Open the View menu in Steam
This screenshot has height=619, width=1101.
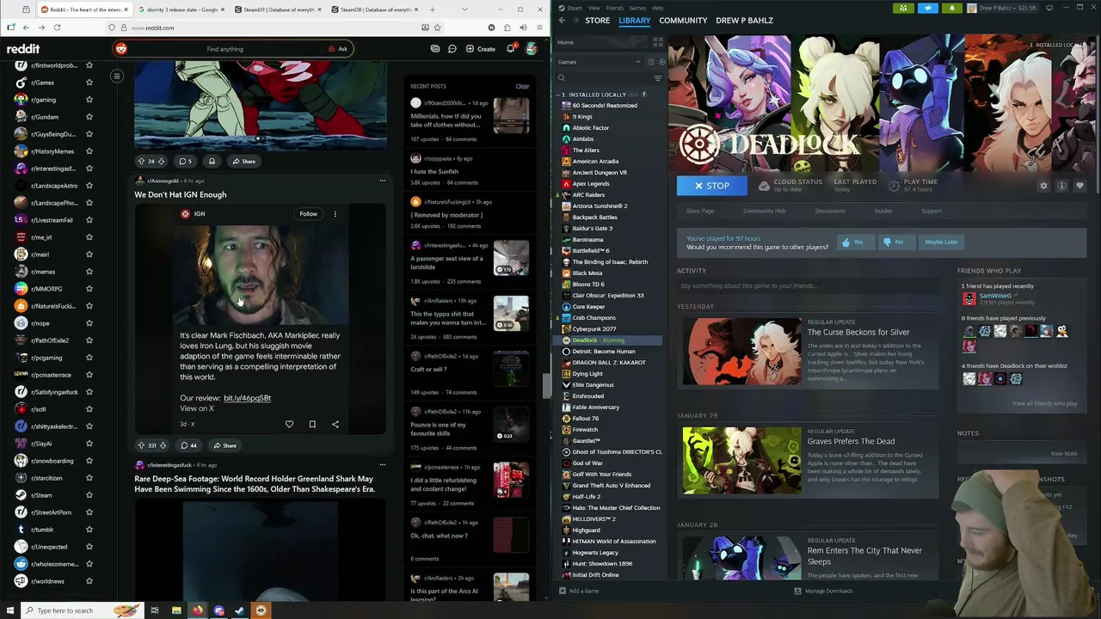pyautogui.click(x=594, y=8)
